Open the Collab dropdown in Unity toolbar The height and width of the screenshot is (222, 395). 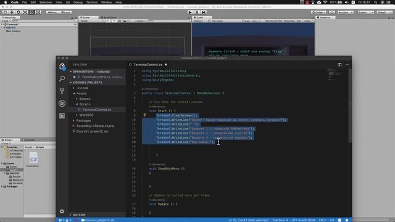tap(318, 12)
